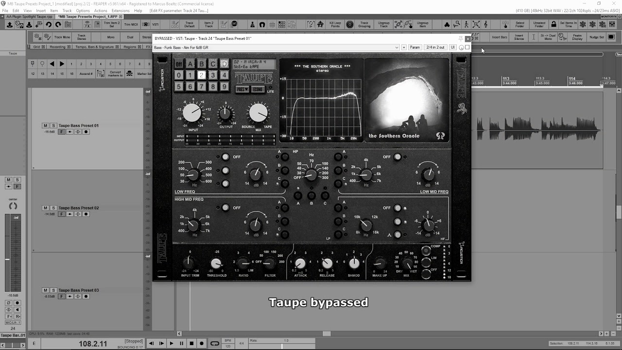Image resolution: width=622 pixels, height=350 pixels.
Task: Click the Kill Loop Points button
Action: click(x=335, y=24)
